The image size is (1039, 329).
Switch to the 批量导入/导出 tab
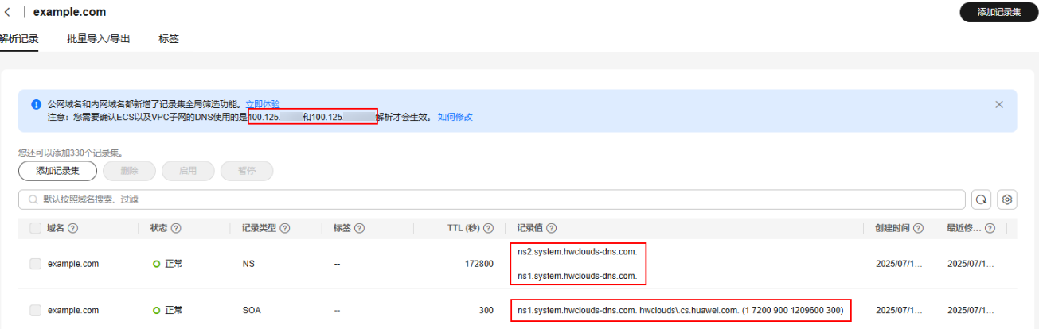(99, 38)
